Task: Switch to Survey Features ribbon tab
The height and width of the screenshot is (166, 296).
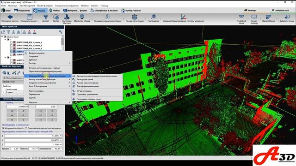Action: click(x=131, y=11)
